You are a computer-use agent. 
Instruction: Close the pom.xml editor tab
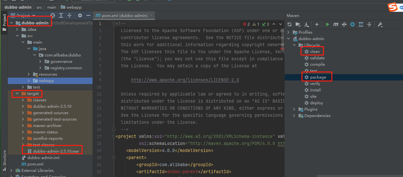click(151, 15)
